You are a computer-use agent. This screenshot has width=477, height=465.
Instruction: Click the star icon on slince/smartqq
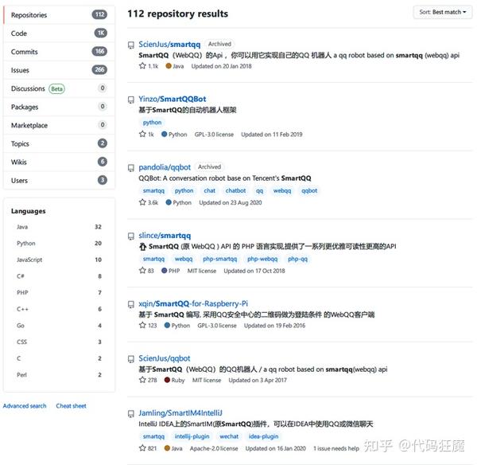[142, 270]
